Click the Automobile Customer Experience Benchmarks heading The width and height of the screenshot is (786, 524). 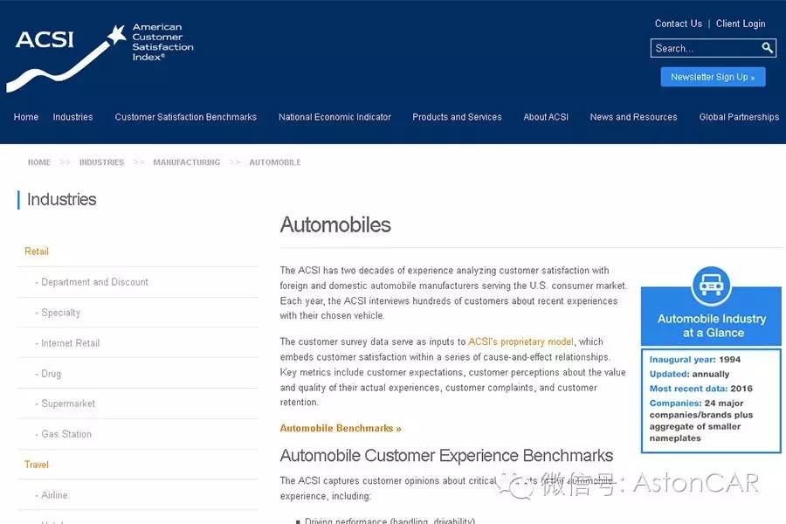446,455
